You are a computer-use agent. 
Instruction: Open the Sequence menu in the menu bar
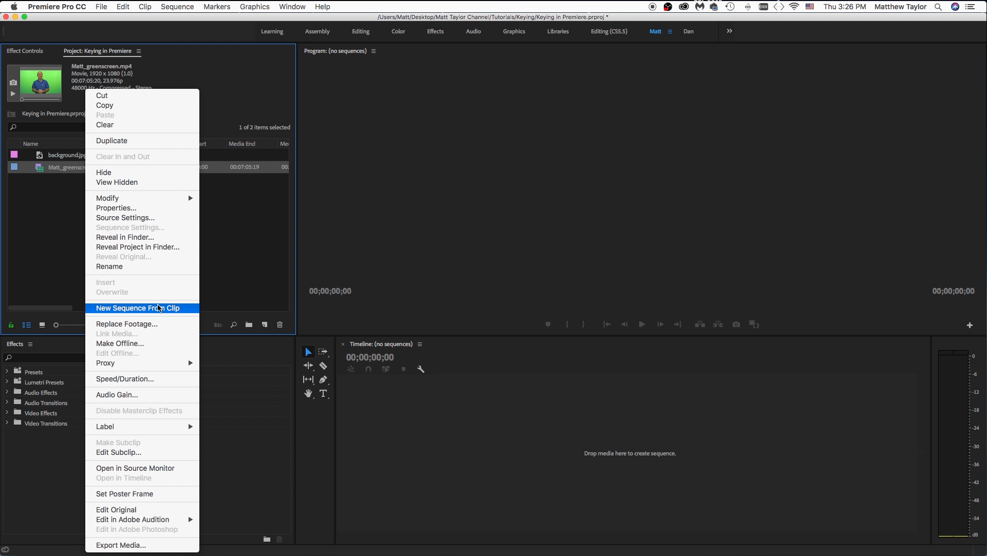(x=177, y=7)
